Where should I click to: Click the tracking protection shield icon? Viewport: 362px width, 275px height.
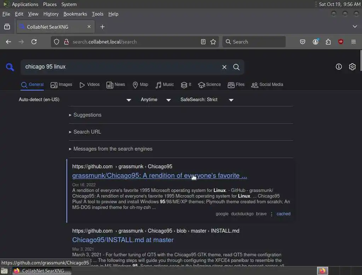click(x=57, y=42)
